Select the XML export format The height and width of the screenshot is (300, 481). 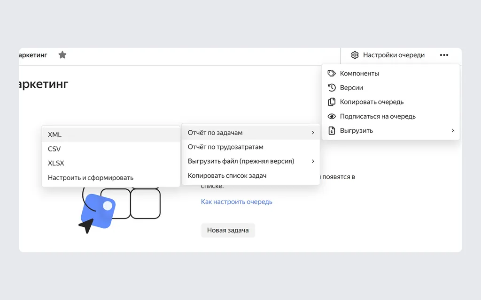[x=111, y=135]
